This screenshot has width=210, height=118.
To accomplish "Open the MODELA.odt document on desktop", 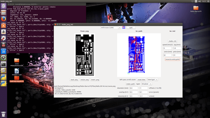I will pos(17,72).
